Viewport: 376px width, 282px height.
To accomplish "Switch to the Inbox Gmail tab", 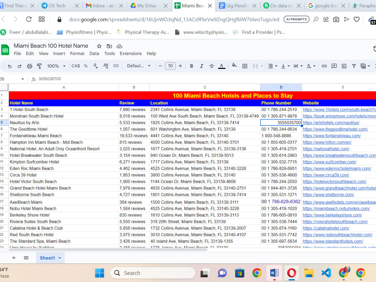I will coord(105,6).
